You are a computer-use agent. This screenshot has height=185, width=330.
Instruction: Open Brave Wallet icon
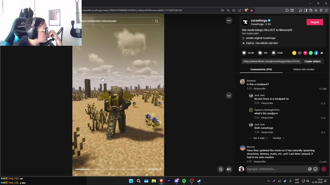coord(311,10)
